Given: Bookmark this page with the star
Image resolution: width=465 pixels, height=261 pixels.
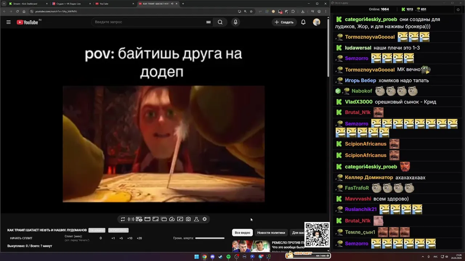Looking at the screenshot, I should (251, 11).
